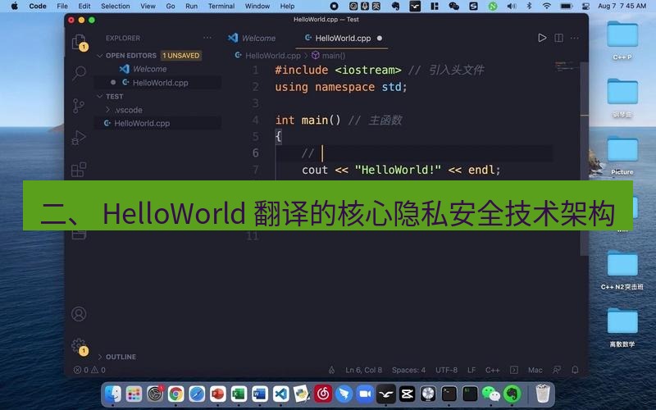Open the View menu

[x=148, y=7]
